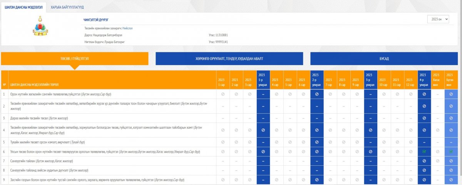Click row 1 status icon under 2-р улирал
Viewport: 462px width, 185px height.
pyautogui.click(x=317, y=94)
